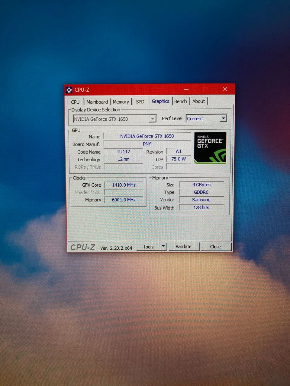The width and height of the screenshot is (290, 386).
Task: Click the version text Ver. 2.20.2.x64
Action: (116, 248)
